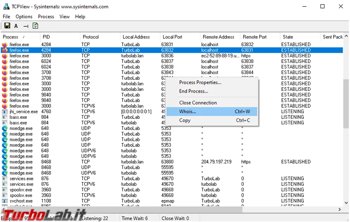The width and height of the screenshot is (350, 222).
Task: Click the jhi_service.exe process name
Action: (23, 112)
